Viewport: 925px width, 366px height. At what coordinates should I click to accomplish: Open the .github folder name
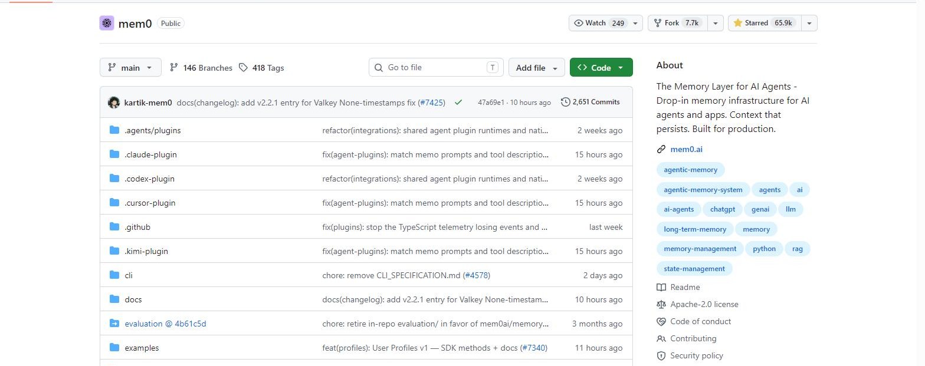[x=137, y=227]
